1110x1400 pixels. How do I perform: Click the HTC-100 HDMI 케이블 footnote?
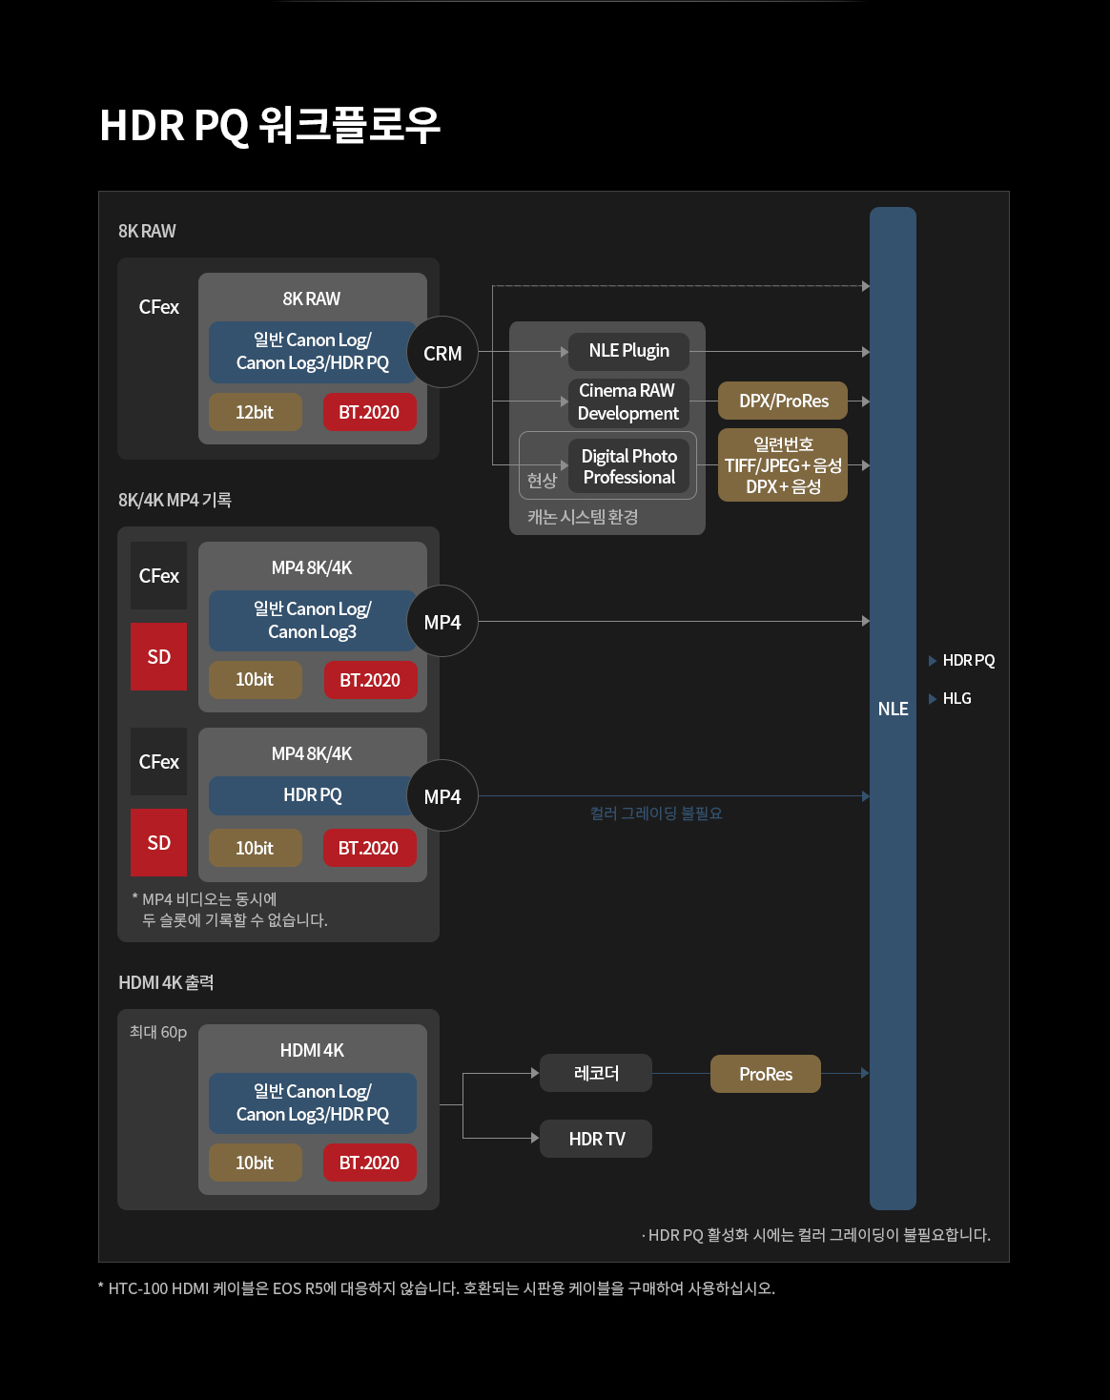pyautogui.click(x=437, y=1288)
